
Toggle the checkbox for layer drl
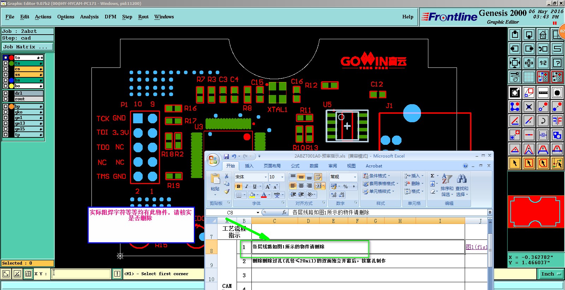click(x=6, y=93)
